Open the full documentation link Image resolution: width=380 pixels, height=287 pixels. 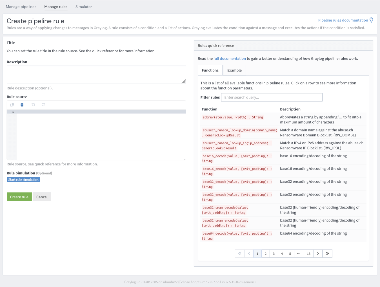click(230, 59)
